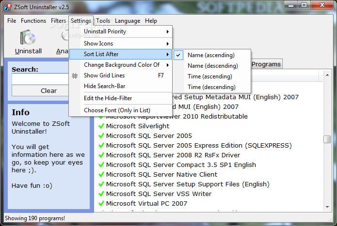The height and width of the screenshot is (226, 337).
Task: Click the list scrollbar up arrow
Action: tap(327, 75)
